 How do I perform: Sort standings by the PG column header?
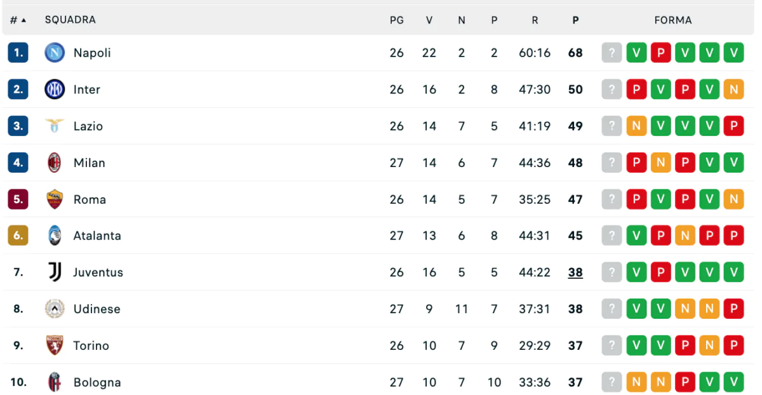click(397, 20)
